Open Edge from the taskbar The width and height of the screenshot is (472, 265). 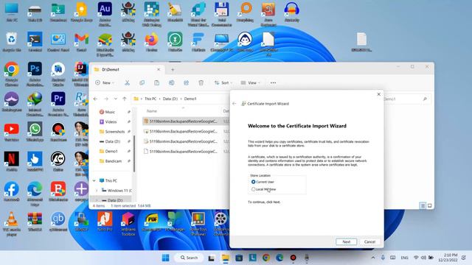[x=280, y=258]
